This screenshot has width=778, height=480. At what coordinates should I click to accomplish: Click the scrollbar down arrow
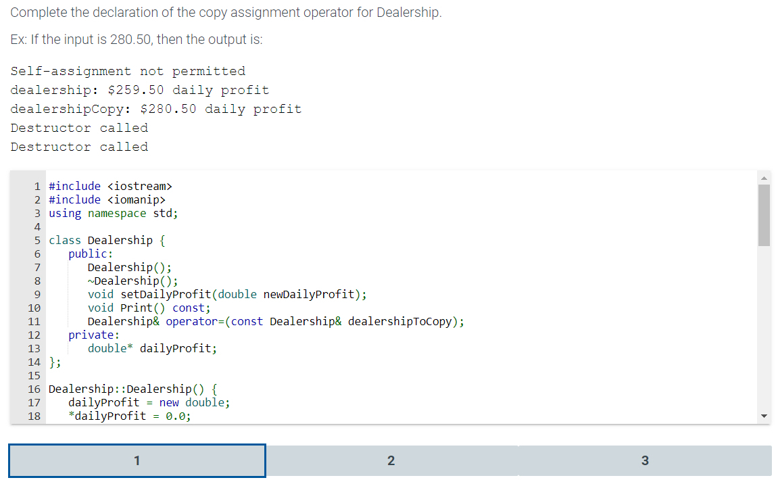(764, 415)
